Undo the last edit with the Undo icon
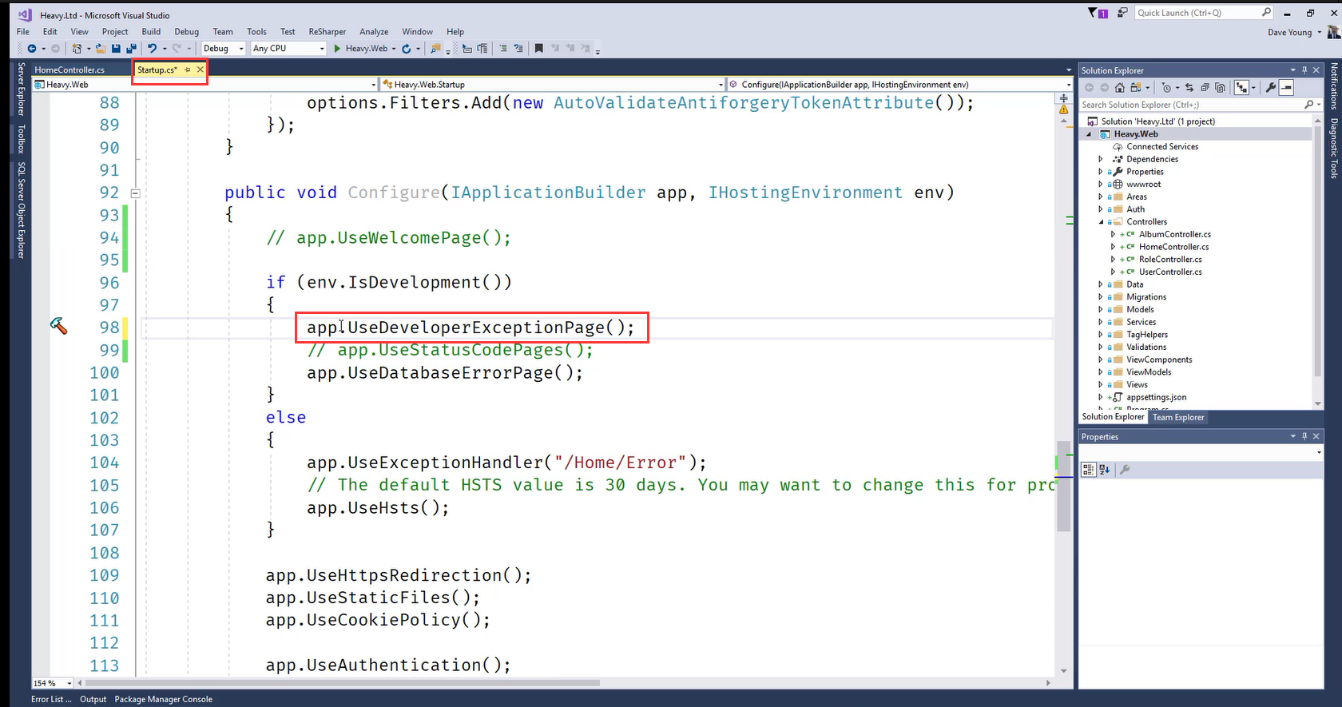This screenshot has height=707, width=1342. [x=153, y=49]
